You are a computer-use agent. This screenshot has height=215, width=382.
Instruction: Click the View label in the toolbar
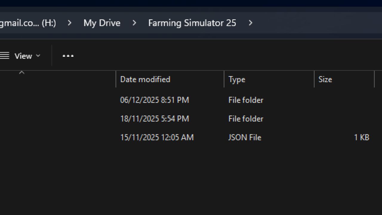[23, 56]
